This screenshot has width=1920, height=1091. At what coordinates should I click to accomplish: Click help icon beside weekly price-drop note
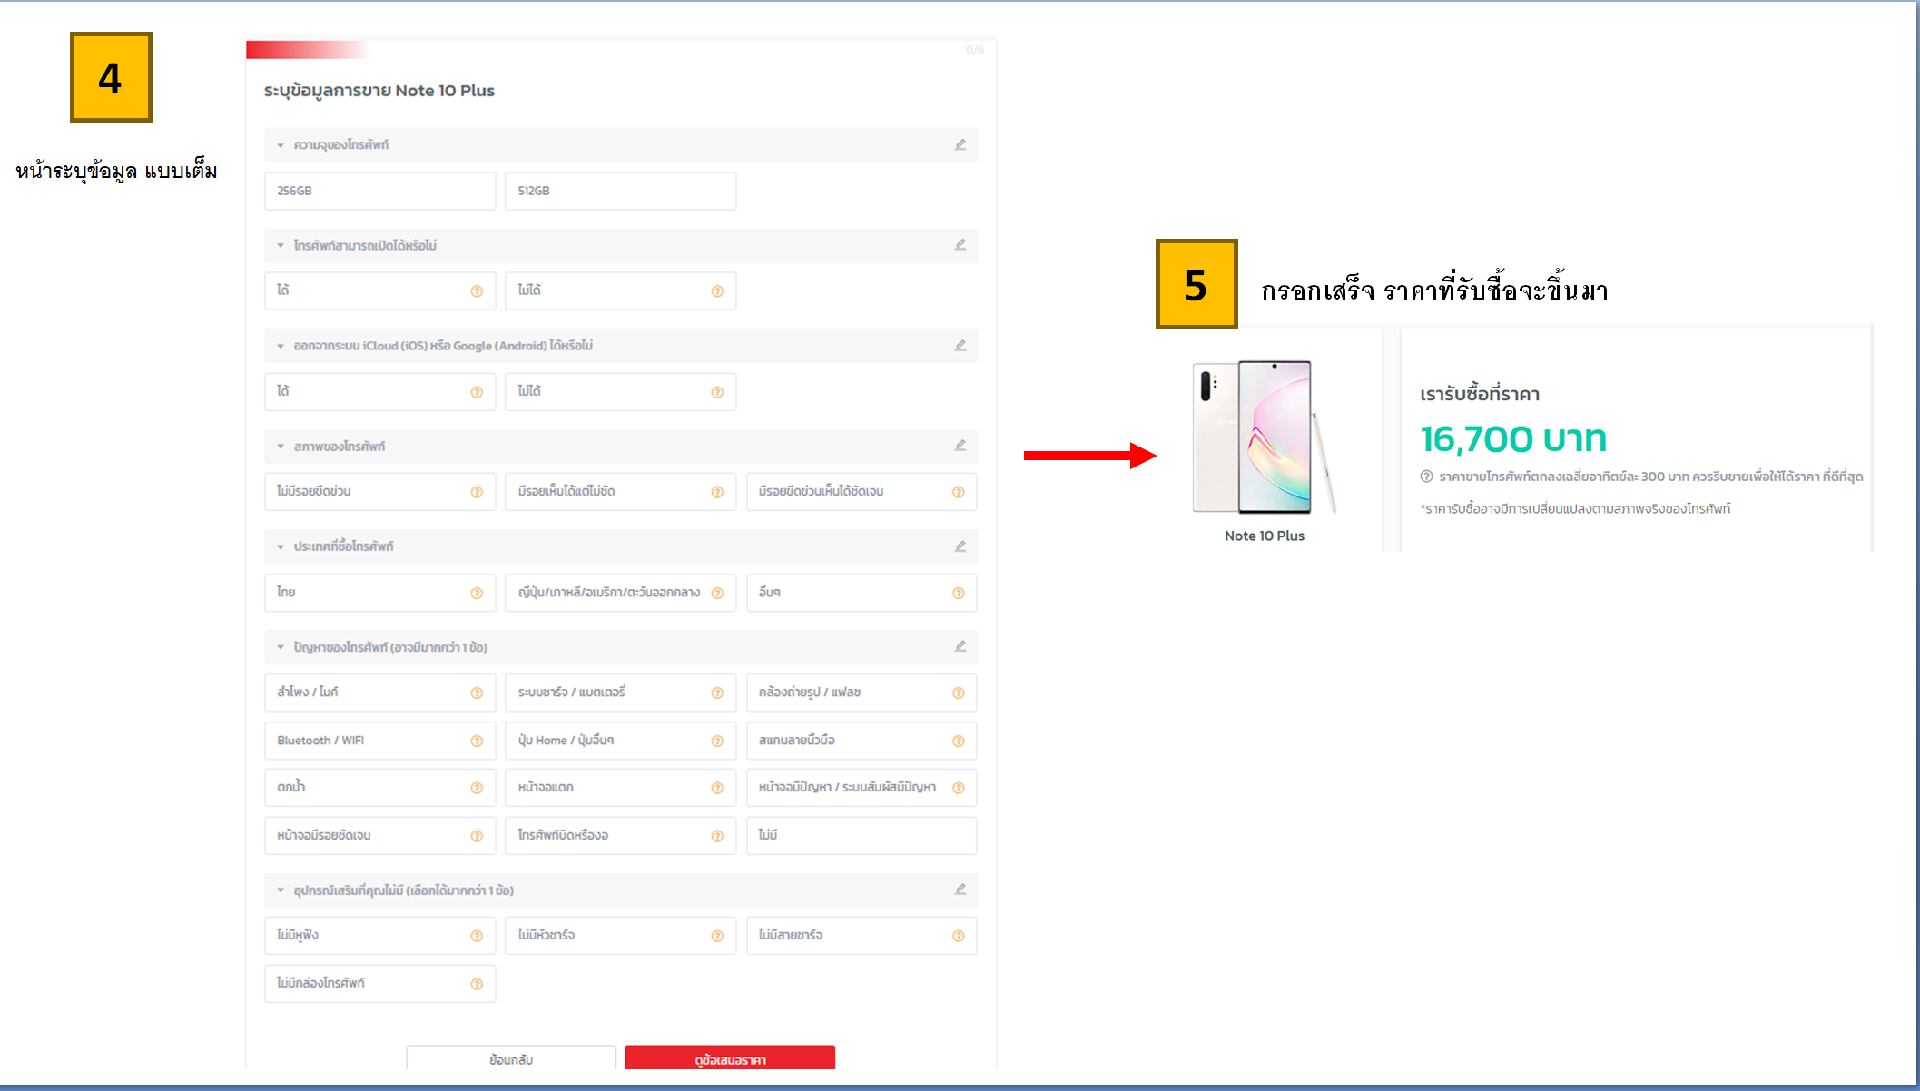click(x=1426, y=477)
